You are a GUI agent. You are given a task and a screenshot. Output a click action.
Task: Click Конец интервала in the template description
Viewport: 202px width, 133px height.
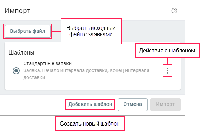[x=130, y=71]
